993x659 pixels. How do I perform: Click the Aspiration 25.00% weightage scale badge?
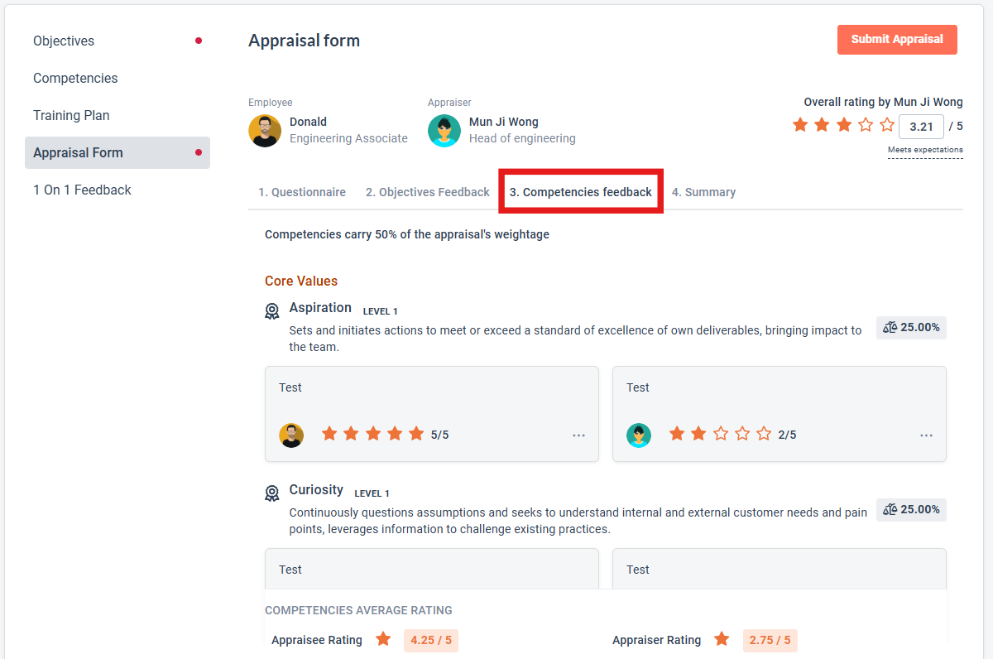(x=911, y=327)
